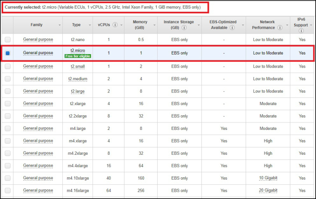Select the t2.small instance checkbox
This screenshot has height=199, width=316.
pos(8,66)
